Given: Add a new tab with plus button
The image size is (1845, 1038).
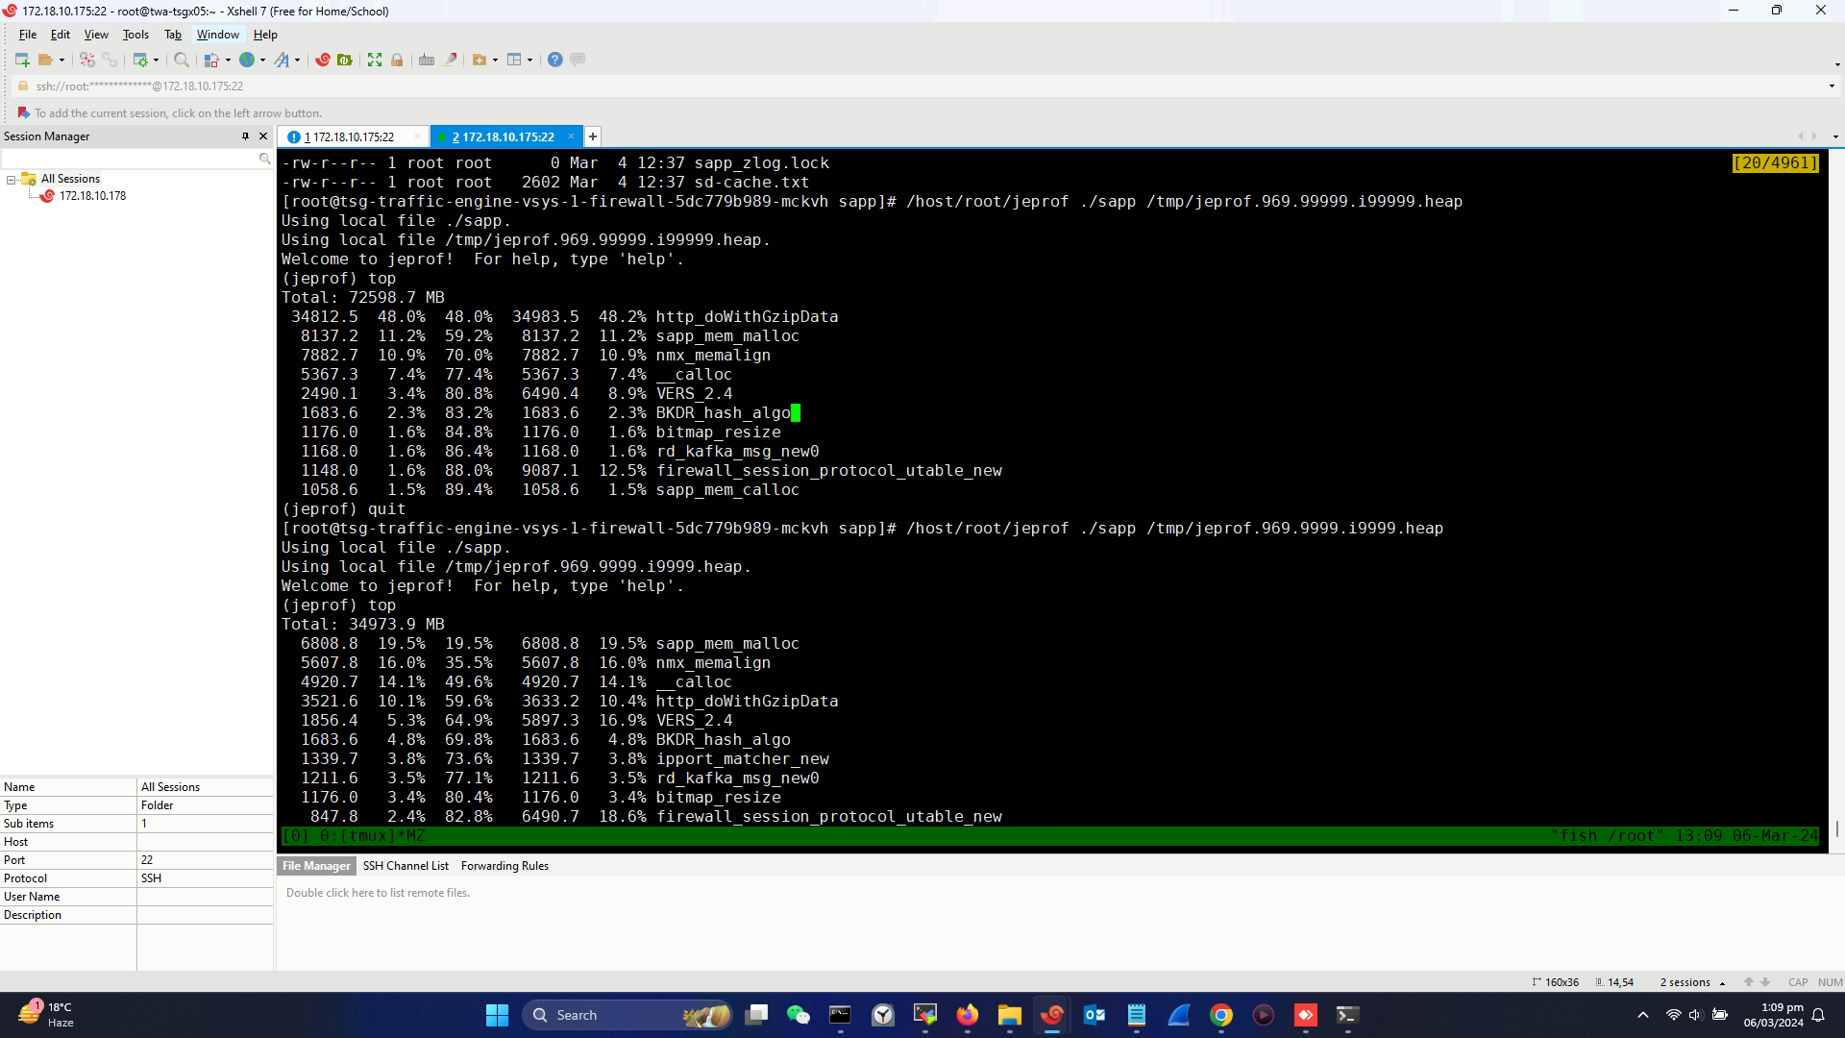Looking at the screenshot, I should pos(593,136).
